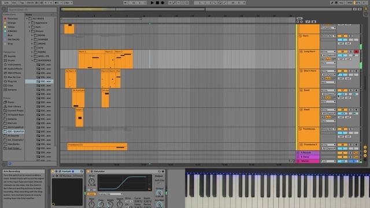Open Audio Effects category in browser
Image resolution: width=370 pixels, height=208 pixels.
[x=14, y=69]
